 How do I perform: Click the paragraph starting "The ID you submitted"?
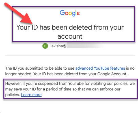tap(70, 71)
